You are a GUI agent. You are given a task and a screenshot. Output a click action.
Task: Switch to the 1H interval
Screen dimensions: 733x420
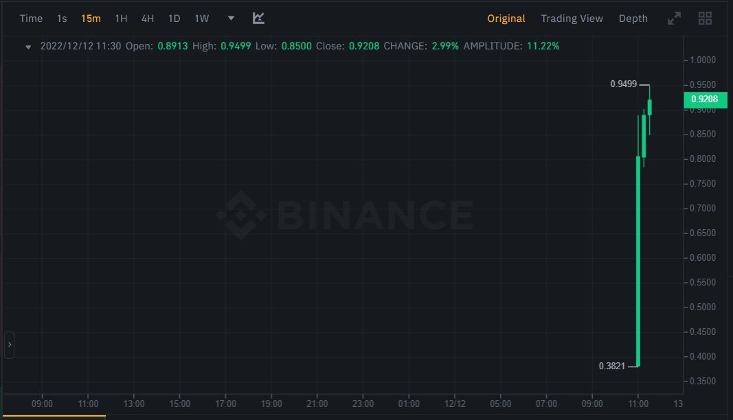tap(121, 19)
